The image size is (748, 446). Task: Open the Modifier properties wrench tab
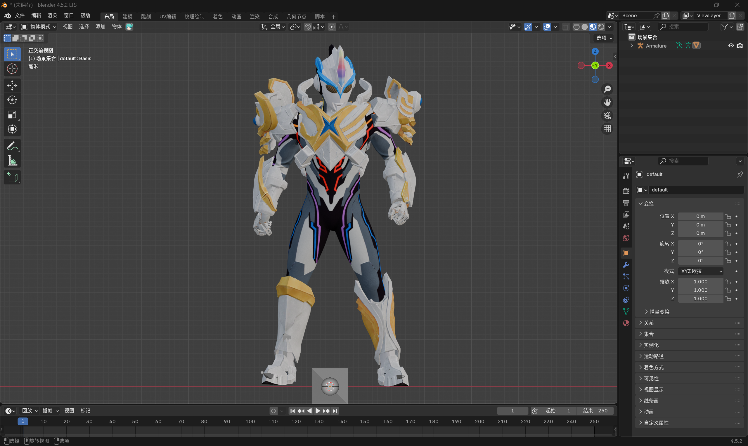[626, 265]
